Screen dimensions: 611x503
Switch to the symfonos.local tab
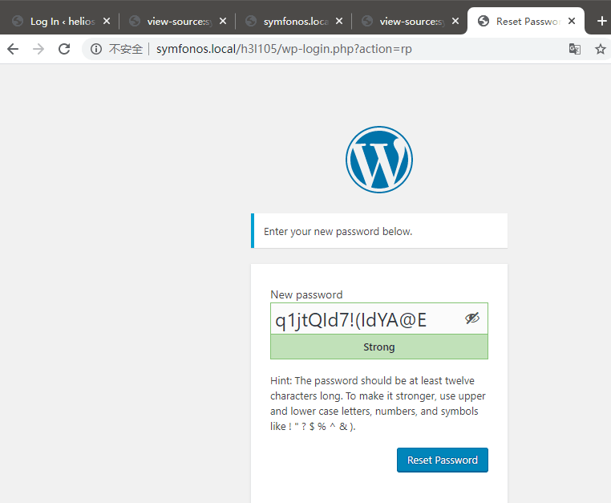pyautogui.click(x=294, y=21)
